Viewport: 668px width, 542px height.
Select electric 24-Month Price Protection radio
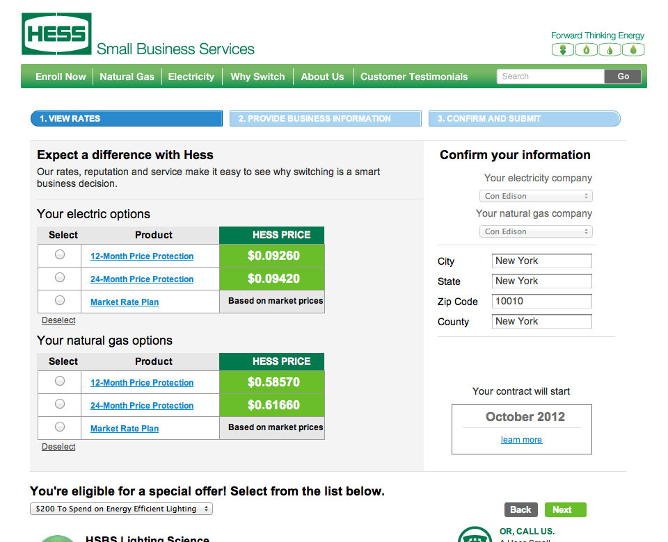click(x=60, y=277)
